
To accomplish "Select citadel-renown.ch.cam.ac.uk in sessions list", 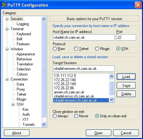I will pos(81,100).
